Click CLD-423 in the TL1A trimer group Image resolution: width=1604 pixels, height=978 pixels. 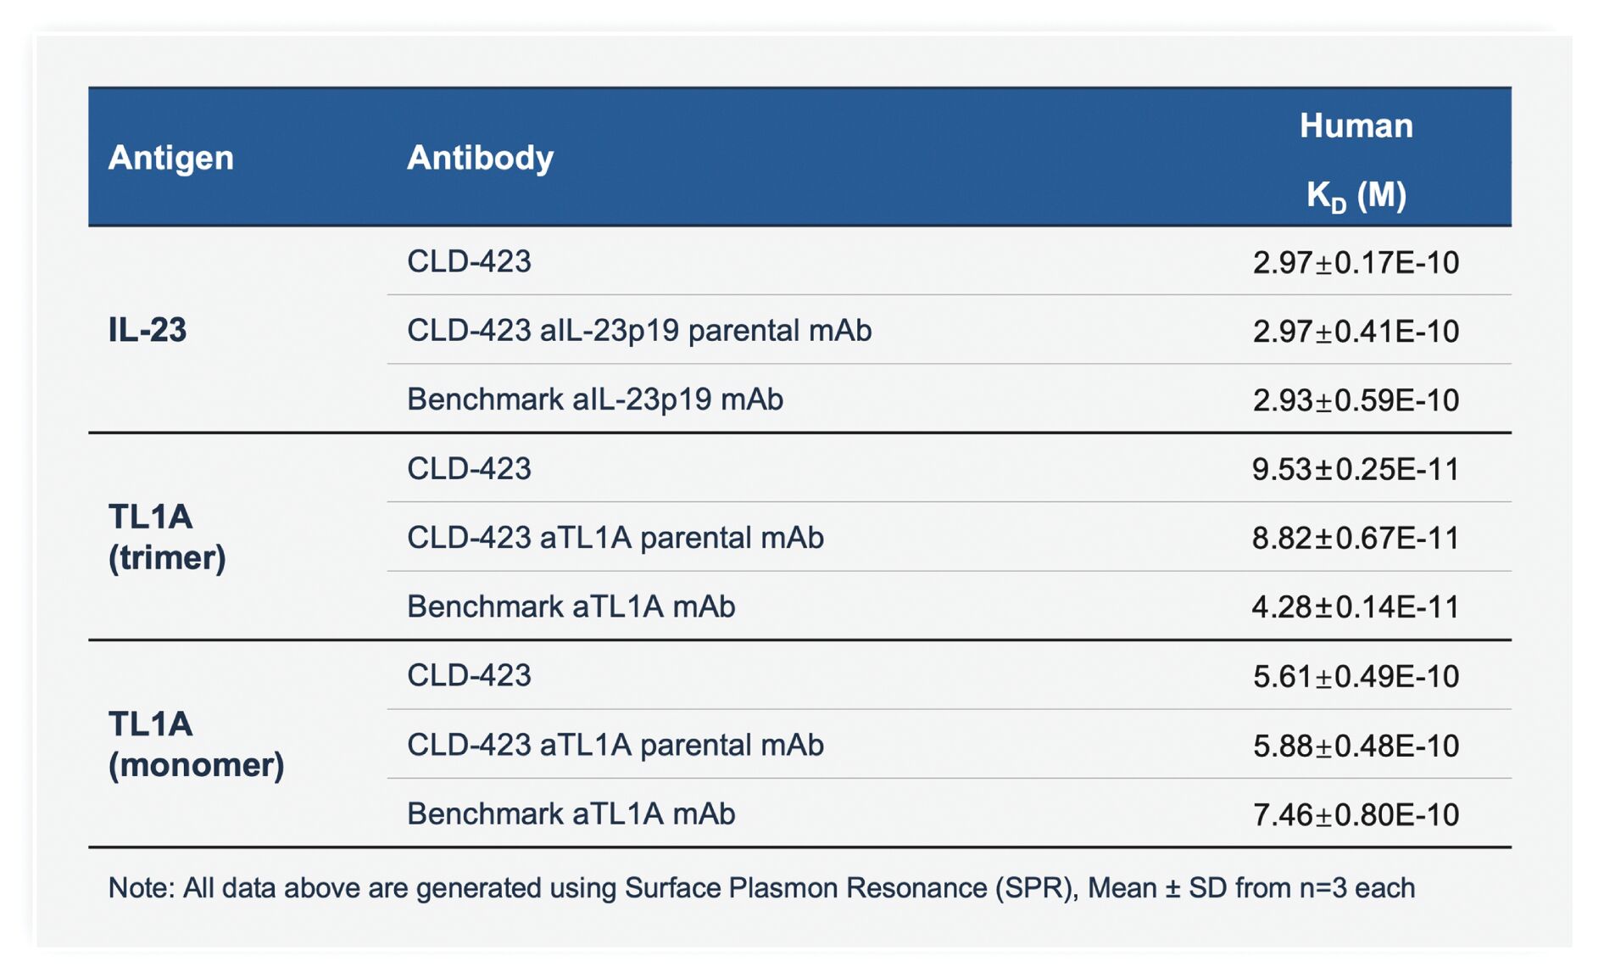click(x=469, y=468)
